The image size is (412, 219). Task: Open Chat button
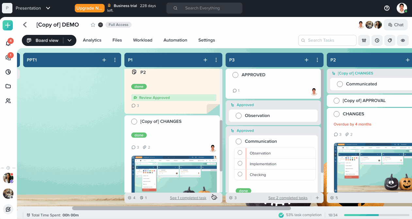(x=396, y=25)
